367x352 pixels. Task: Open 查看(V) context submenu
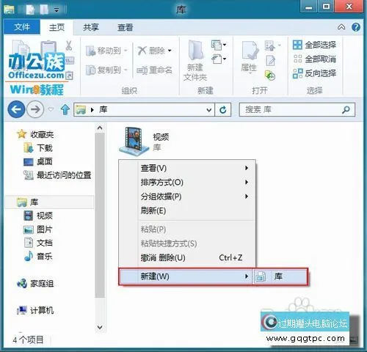[x=187, y=168]
